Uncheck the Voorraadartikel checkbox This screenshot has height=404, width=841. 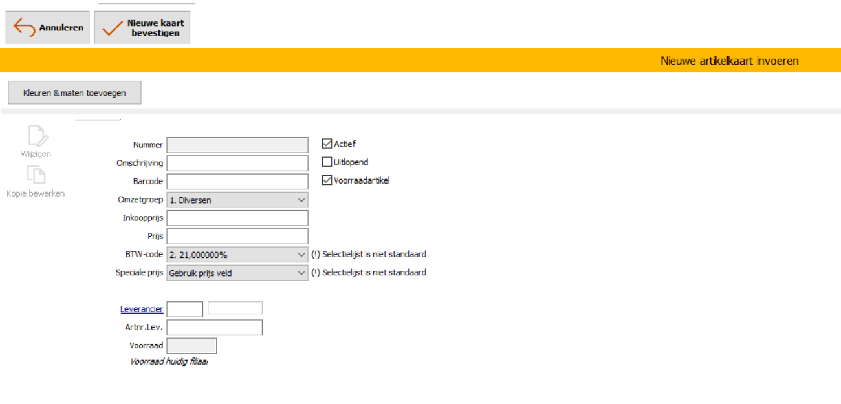(327, 180)
